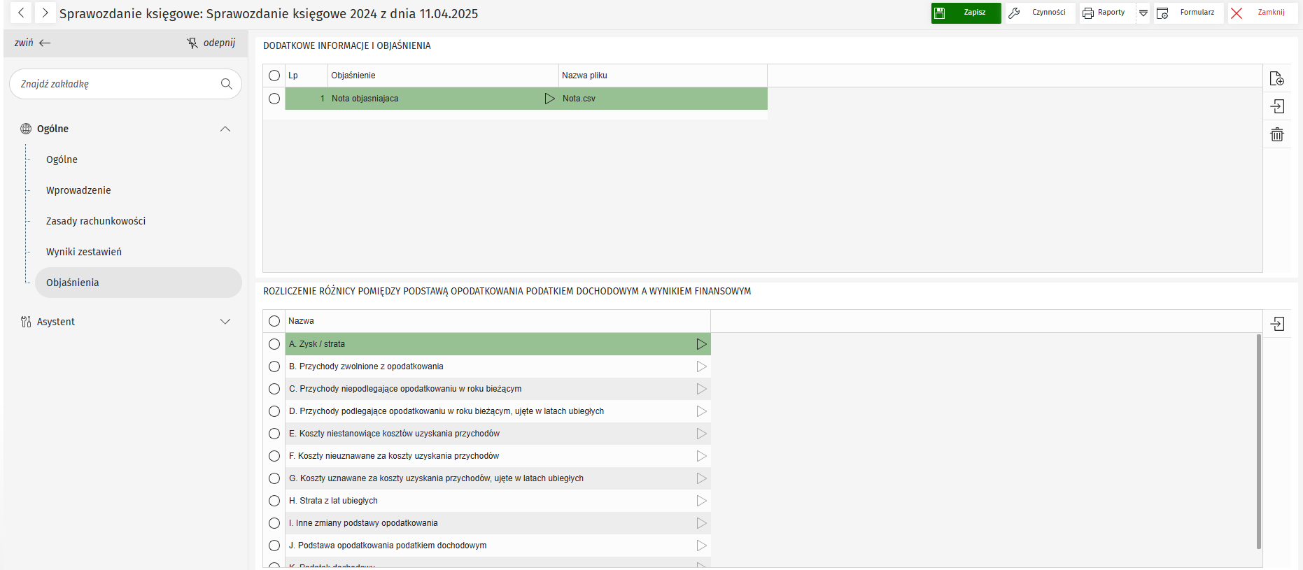Go back with left arrow icon
Viewport: 1303px width, 570px height.
click(21, 13)
